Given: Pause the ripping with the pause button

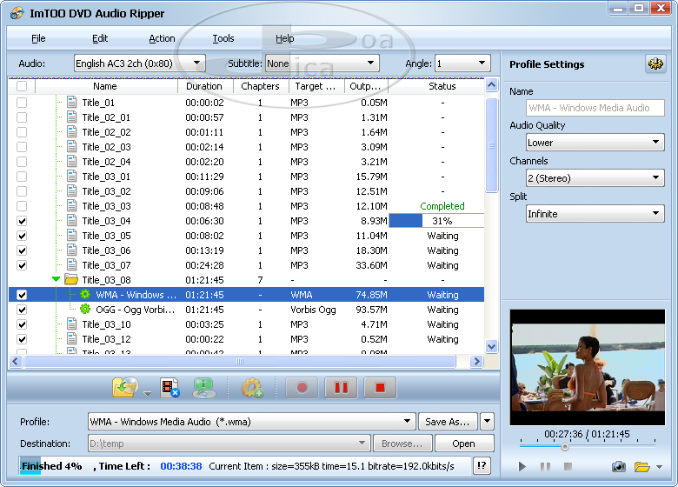Looking at the screenshot, I should 341,388.
